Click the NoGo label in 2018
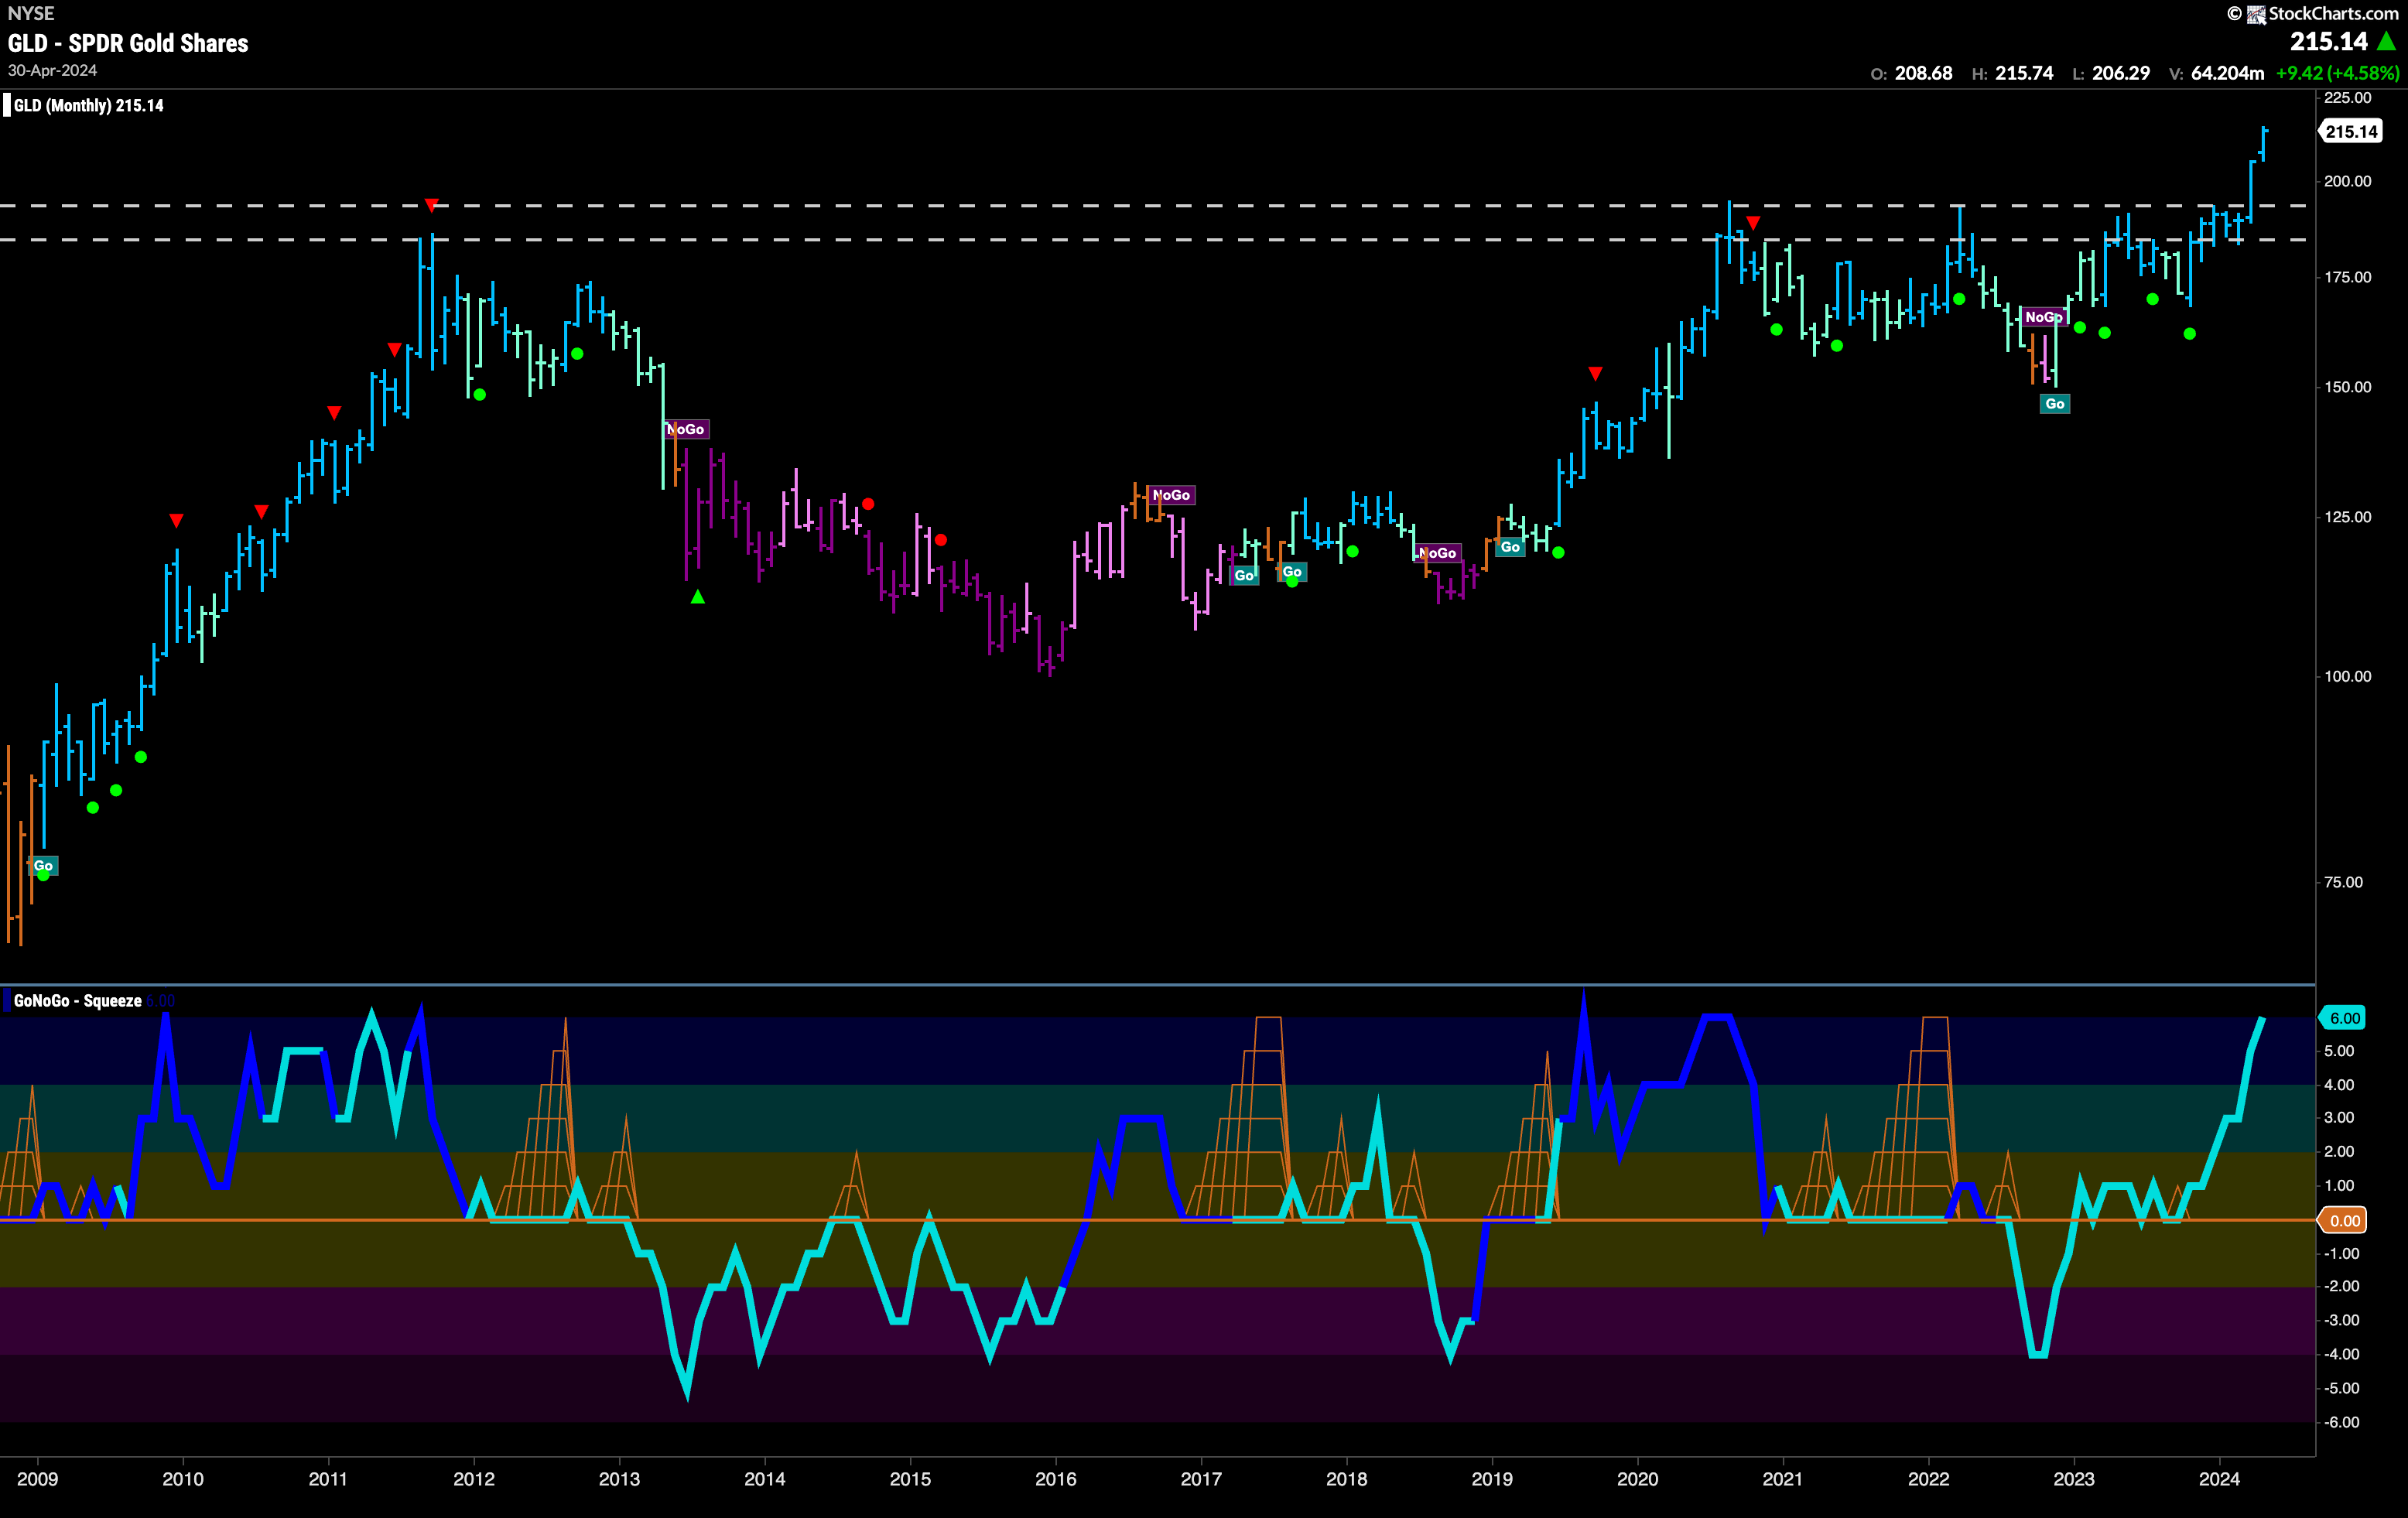Viewport: 2408px width, 1518px height. coord(1438,553)
